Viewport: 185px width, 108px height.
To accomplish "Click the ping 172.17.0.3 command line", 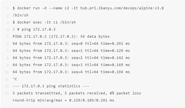I will pos(34,29).
